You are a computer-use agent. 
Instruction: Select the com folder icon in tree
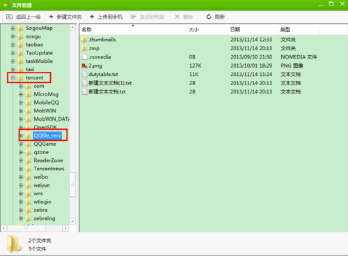pyautogui.click(x=29, y=86)
